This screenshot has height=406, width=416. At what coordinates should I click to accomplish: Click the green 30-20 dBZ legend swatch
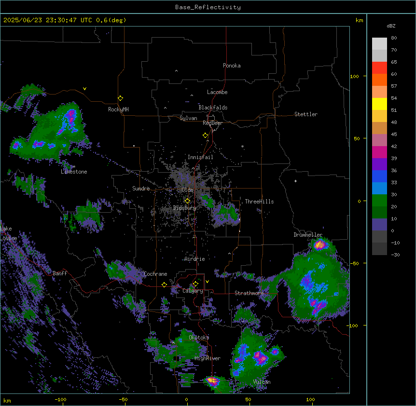(x=379, y=201)
